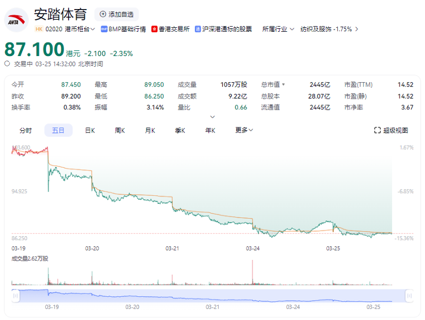Screen dimensions: 425x320
Task: Click the 量比 value 0.66
Action: pos(241,107)
